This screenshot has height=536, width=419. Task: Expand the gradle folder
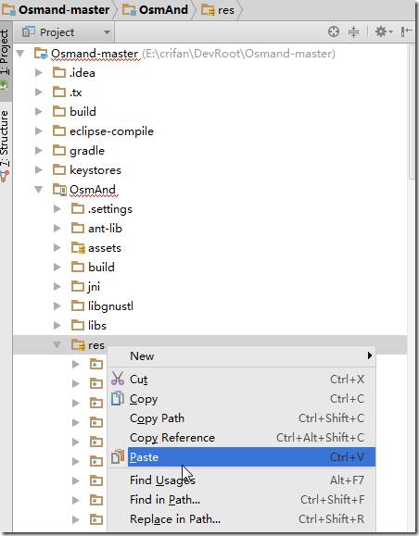tap(39, 151)
